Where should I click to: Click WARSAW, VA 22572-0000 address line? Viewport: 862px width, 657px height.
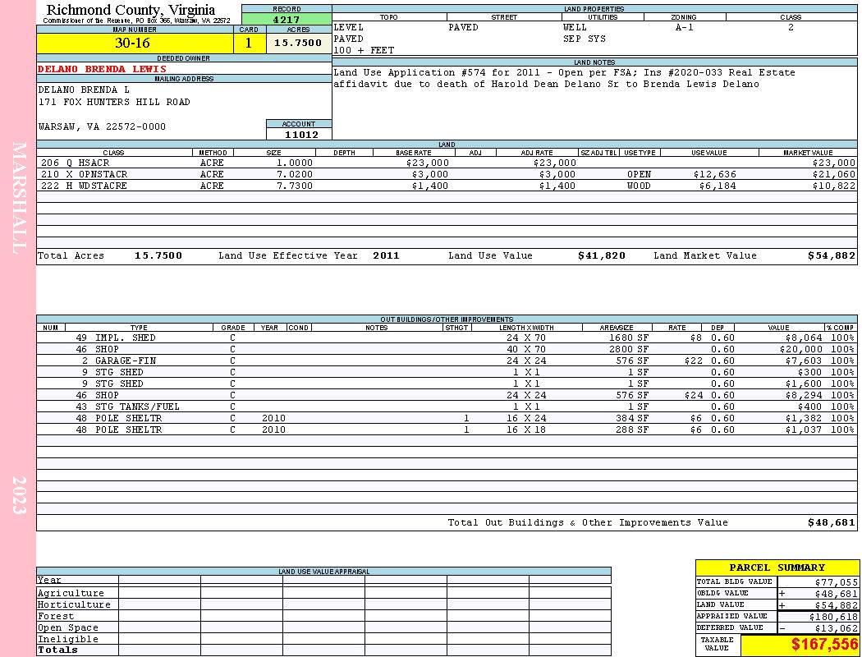103,126
